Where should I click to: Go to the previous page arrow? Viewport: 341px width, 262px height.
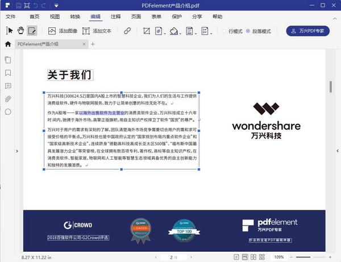click(x=156, y=257)
